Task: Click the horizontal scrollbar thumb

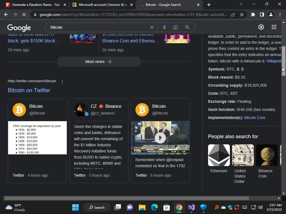Action: [127, 198]
